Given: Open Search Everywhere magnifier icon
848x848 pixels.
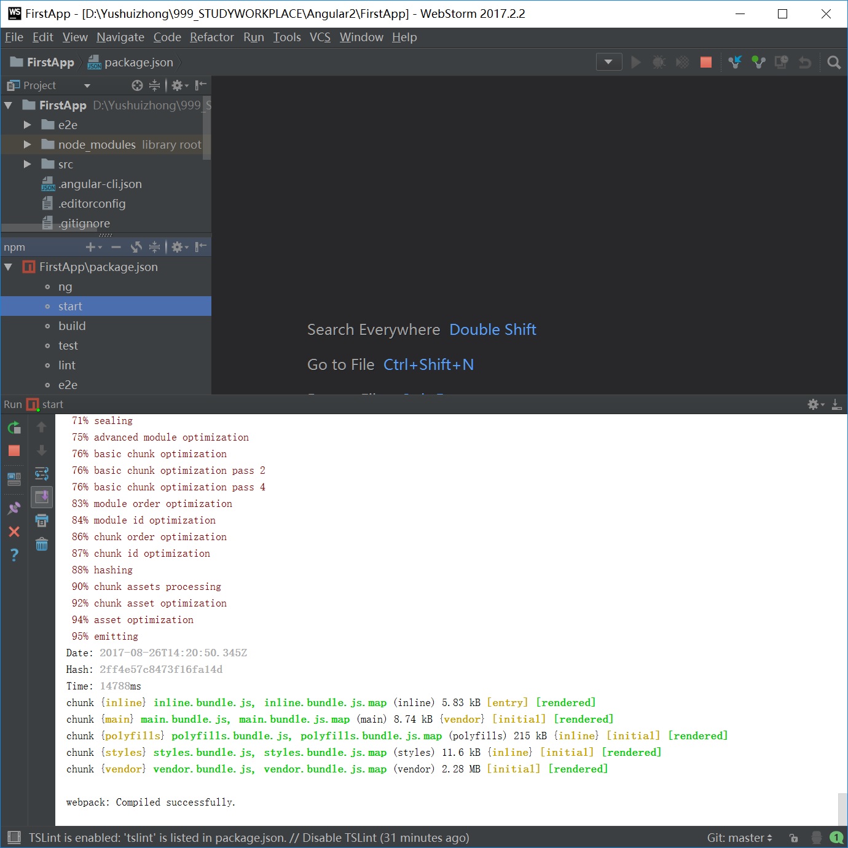Looking at the screenshot, I should click(x=834, y=62).
